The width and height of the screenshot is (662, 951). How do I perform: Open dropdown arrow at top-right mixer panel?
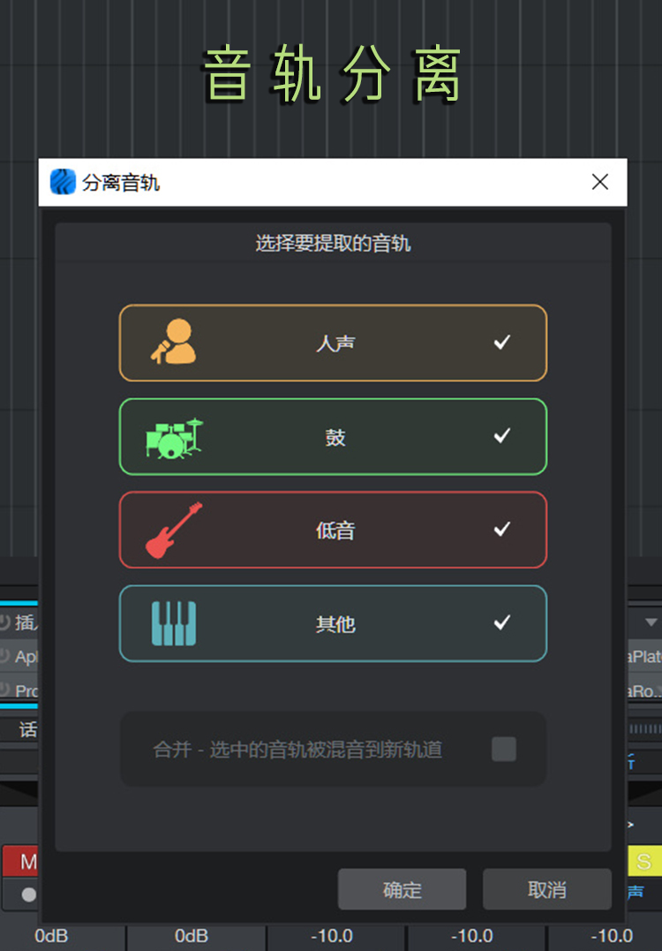point(651,623)
